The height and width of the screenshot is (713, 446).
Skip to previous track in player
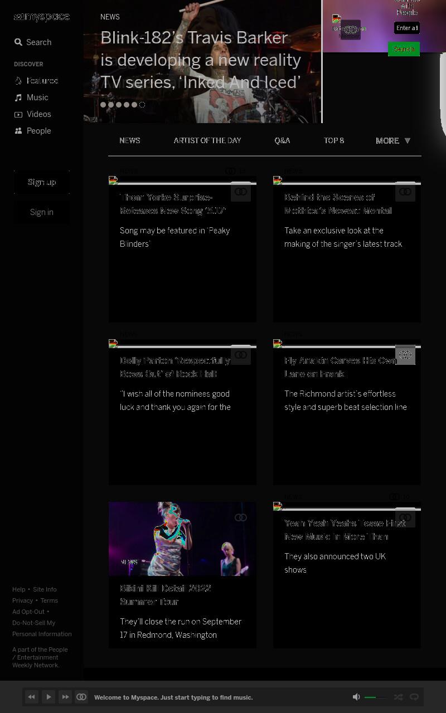coord(32,697)
